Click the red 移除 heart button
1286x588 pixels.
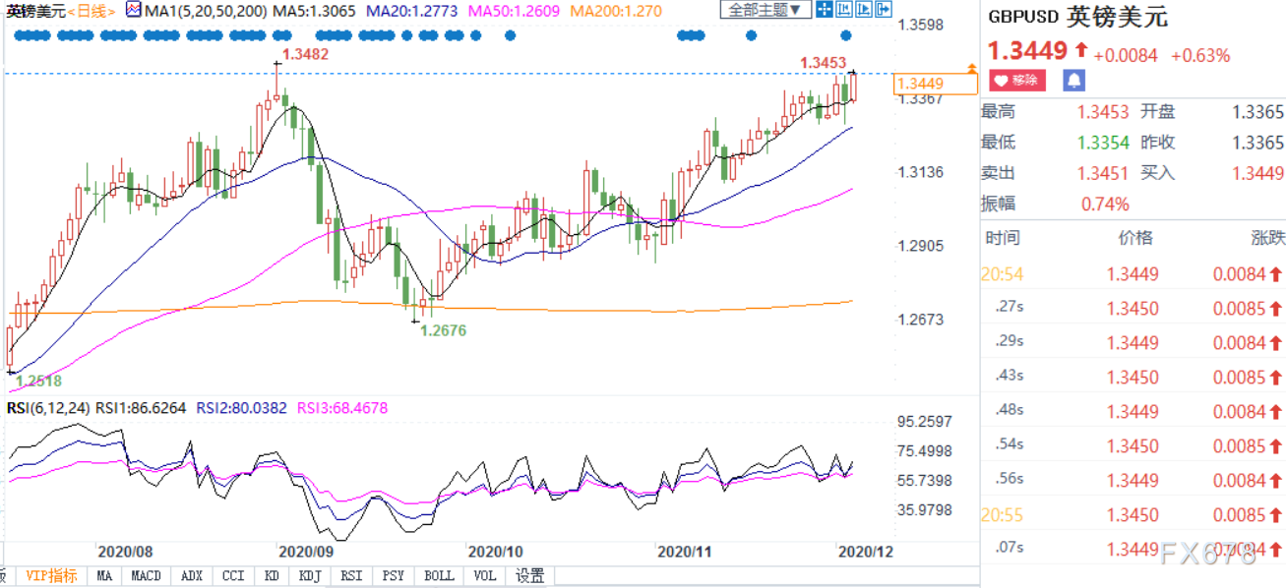[x=1017, y=80]
